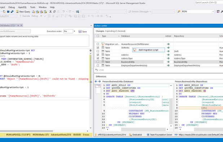Click the Execute button in query toolbar
The height and width of the screenshot is (142, 223).
[x=25, y=16]
